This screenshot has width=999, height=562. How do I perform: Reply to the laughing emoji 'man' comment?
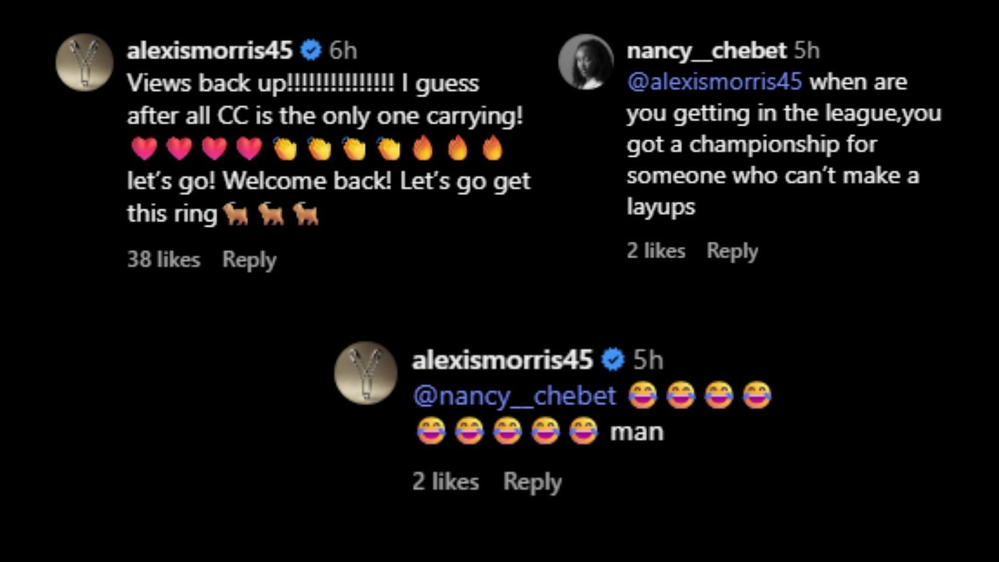532,482
